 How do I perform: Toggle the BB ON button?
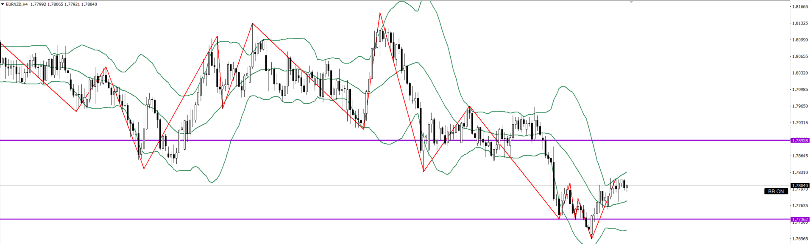pyautogui.click(x=776, y=192)
